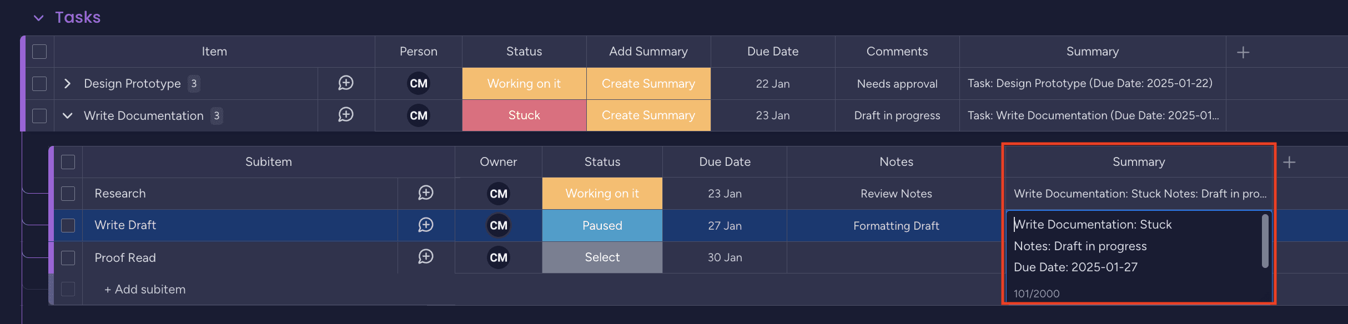The height and width of the screenshot is (324, 1348).
Task: Open the update bubble icon for Research
Action: point(426,193)
